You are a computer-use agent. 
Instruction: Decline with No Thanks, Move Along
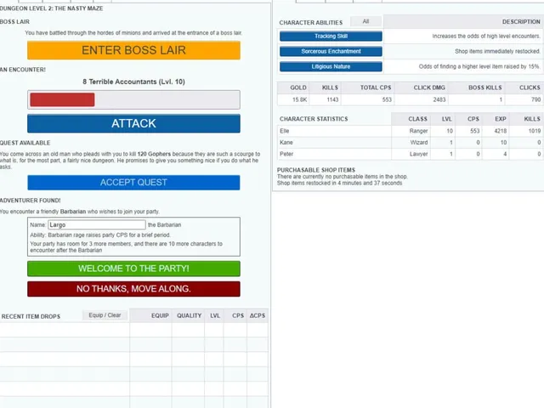point(133,289)
